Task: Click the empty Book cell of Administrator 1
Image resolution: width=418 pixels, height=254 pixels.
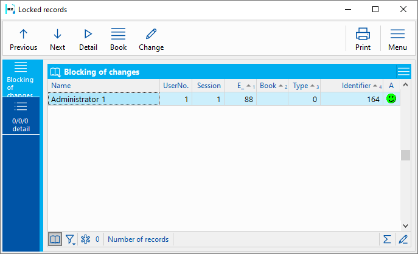Action: pyautogui.click(x=273, y=99)
